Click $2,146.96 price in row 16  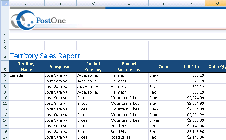pos(191,131)
